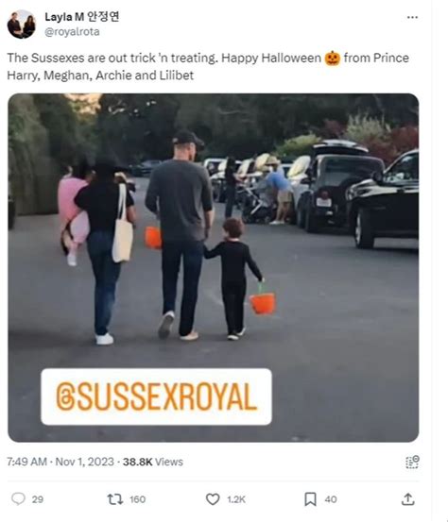Viewport: 448px width, 522px height.
Task: Click the reply speech bubble icon
Action: 18,498
